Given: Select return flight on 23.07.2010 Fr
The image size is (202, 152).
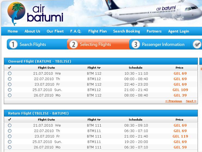Looking at the screenshot, I should tap(10, 136).
